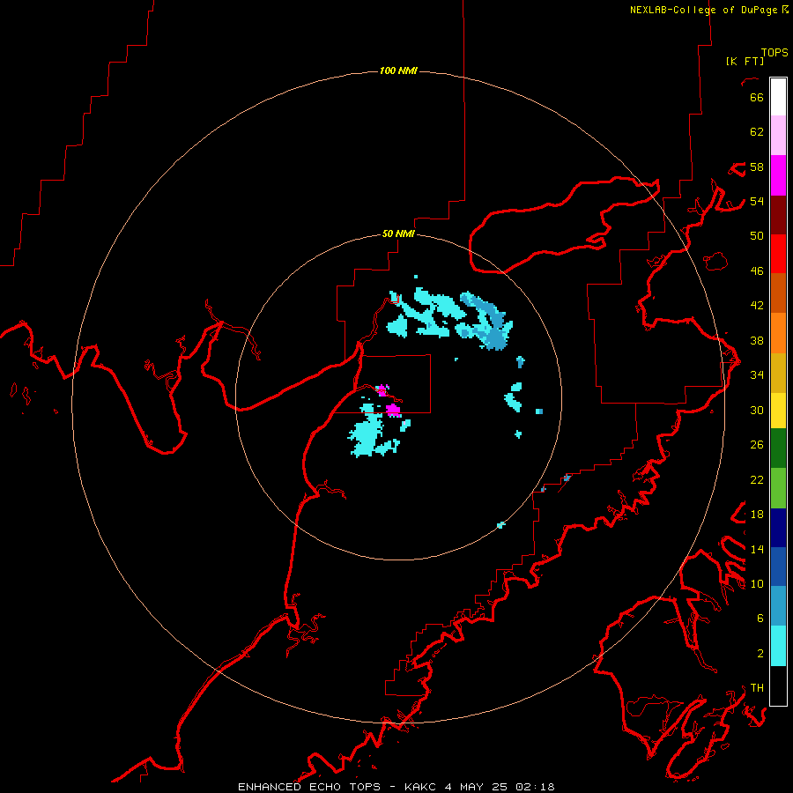Click the "62" legend value

click(x=757, y=132)
